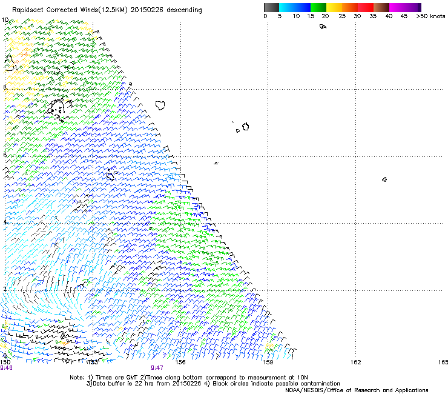Click the cyan-blue 5-15 knots legend segment

pyautogui.click(x=295, y=7)
